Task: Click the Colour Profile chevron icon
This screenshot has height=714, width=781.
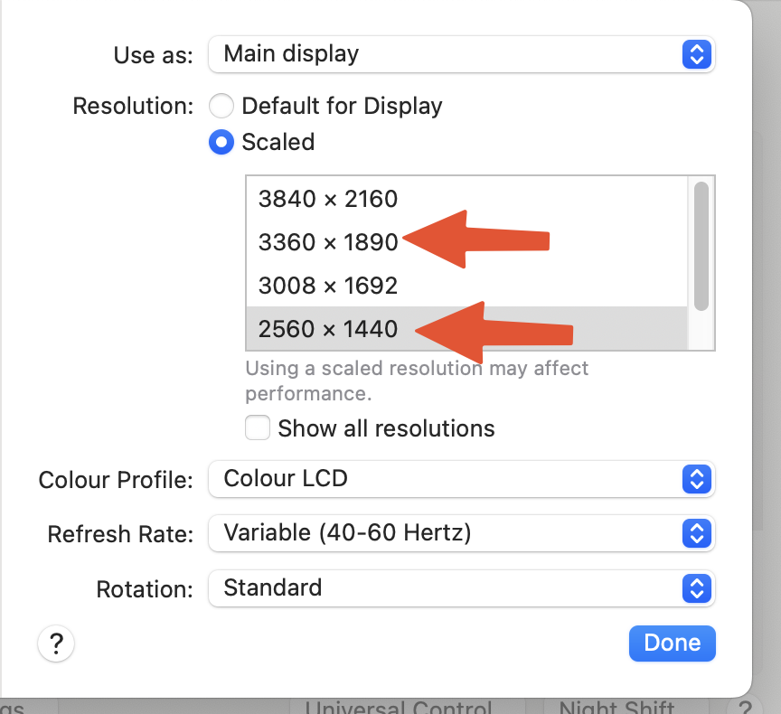Action: click(696, 480)
